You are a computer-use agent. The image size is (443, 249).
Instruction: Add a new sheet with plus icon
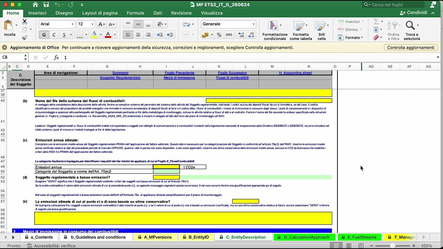tap(423, 237)
